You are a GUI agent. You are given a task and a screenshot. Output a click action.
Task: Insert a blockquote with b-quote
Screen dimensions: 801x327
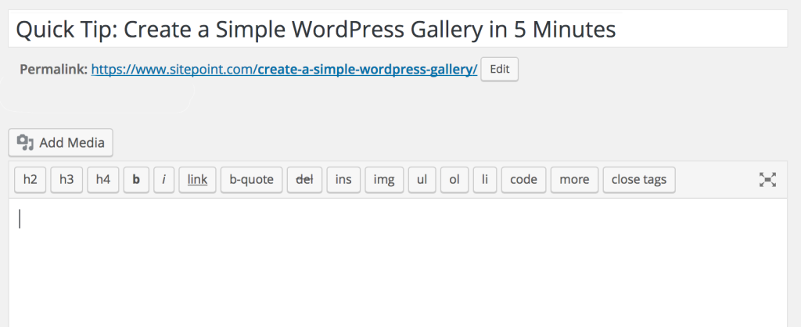(251, 180)
